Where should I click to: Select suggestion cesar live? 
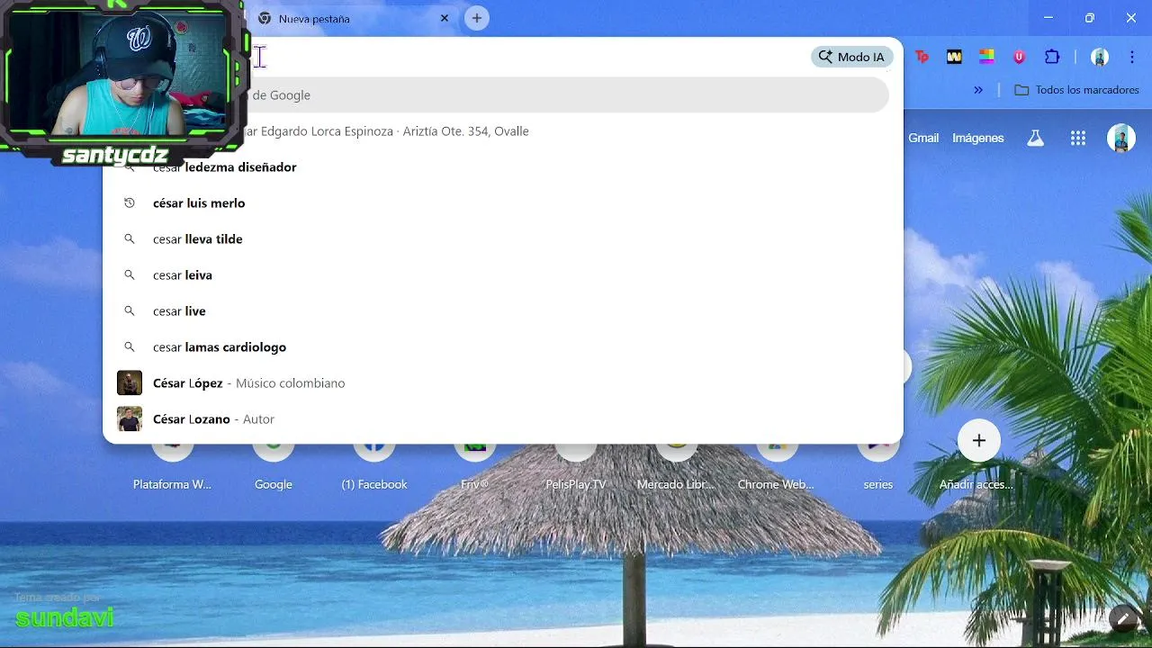[503, 311]
